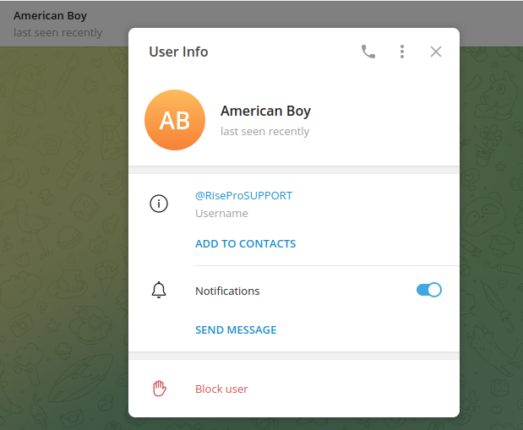Click the Notifications label

227,291
